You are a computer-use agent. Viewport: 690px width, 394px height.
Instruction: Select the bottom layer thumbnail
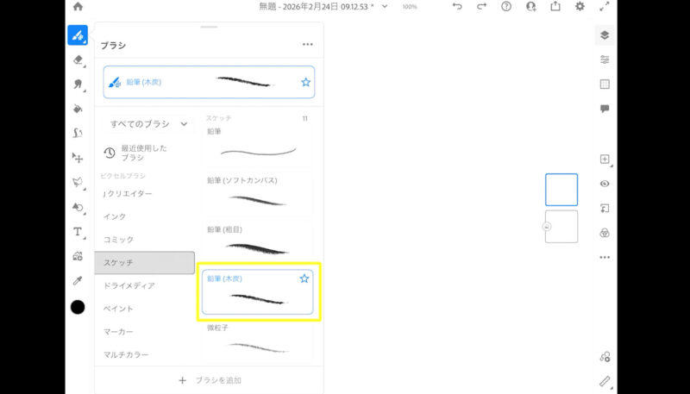(x=561, y=227)
